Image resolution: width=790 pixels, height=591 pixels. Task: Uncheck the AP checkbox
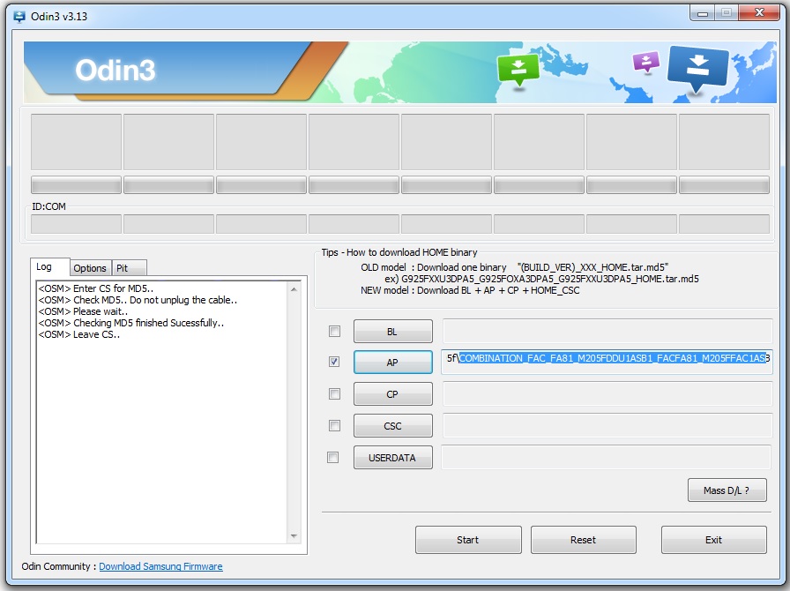[x=334, y=362]
